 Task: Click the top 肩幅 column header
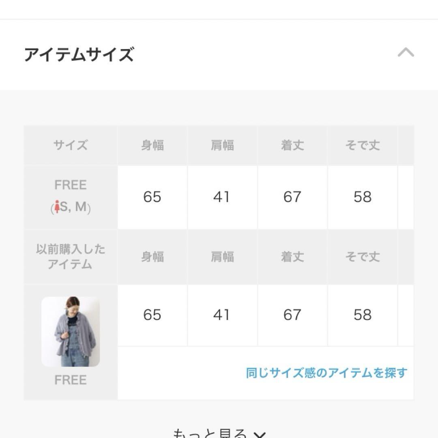click(222, 145)
